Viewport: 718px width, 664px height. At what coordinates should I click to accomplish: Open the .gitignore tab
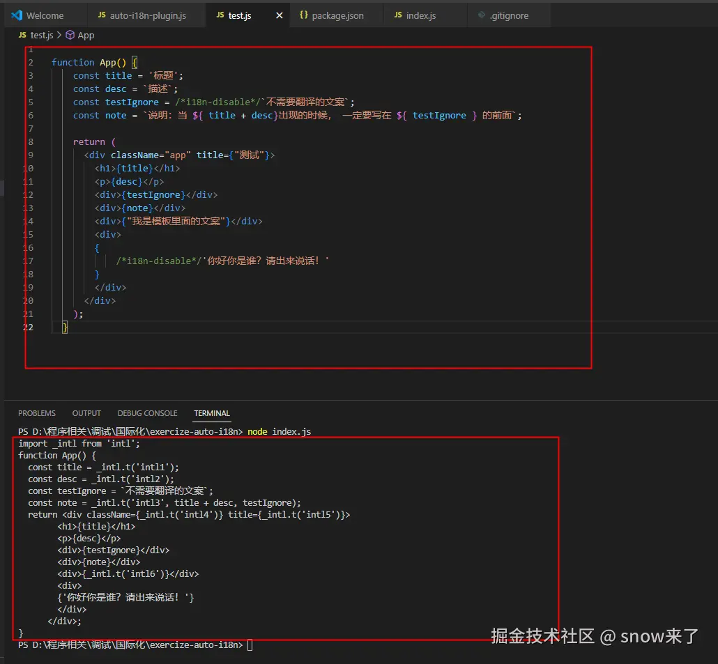tap(509, 15)
